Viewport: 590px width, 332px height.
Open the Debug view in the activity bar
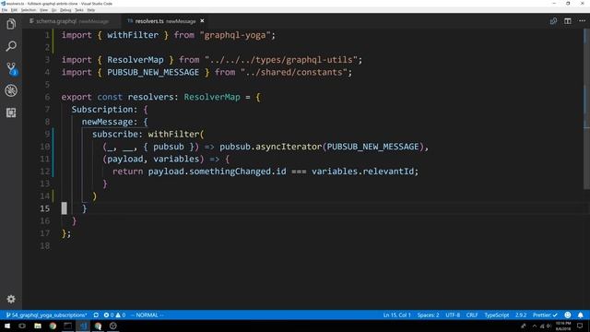click(x=11, y=90)
